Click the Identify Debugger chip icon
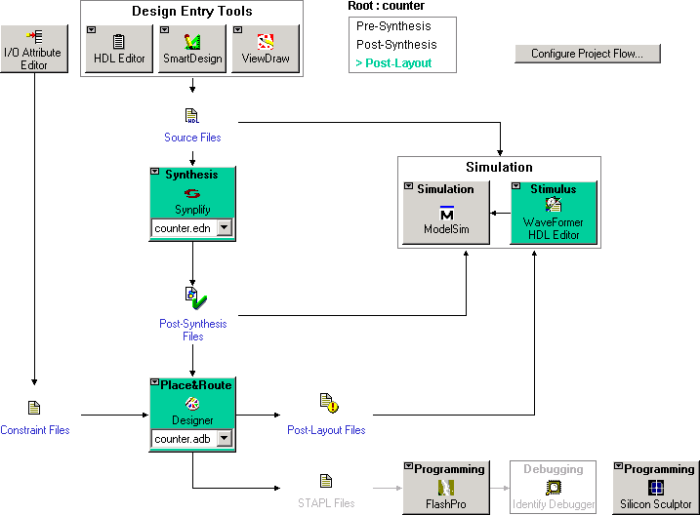This screenshot has width=700, height=515. click(x=554, y=488)
